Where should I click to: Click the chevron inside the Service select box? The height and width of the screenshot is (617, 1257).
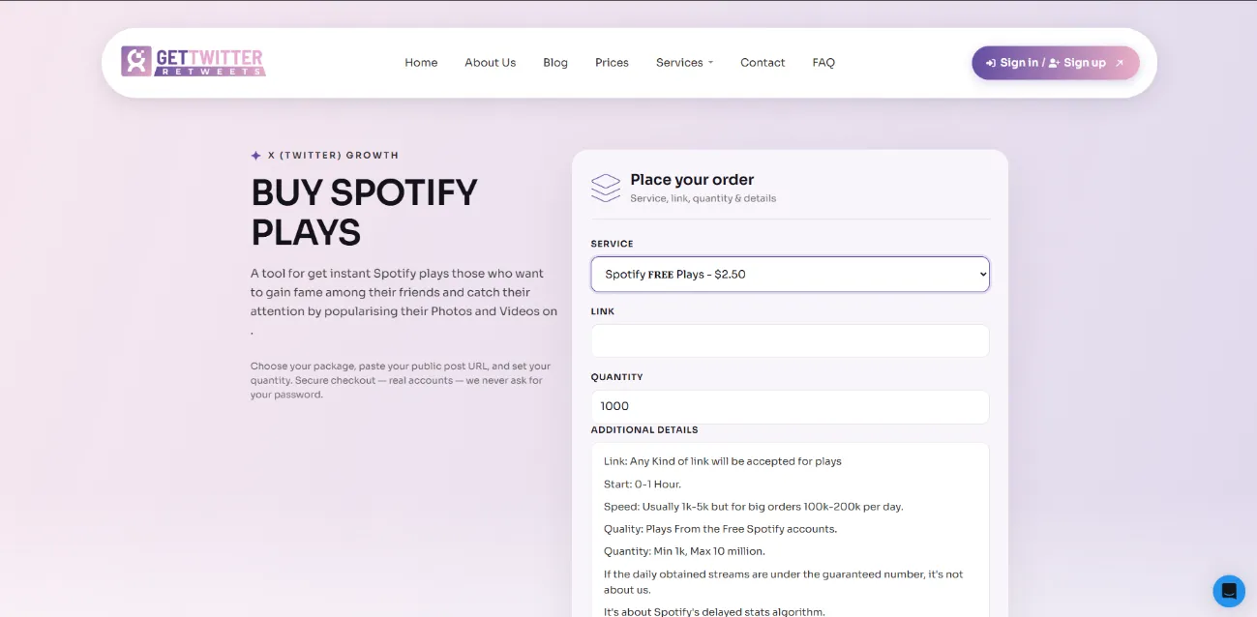coord(975,274)
